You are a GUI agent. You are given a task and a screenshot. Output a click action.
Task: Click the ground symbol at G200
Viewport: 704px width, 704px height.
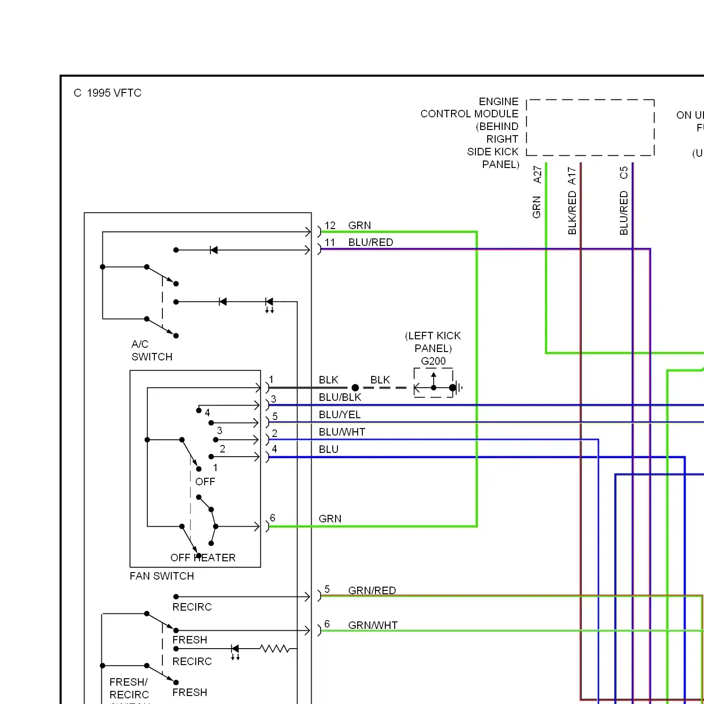click(x=457, y=388)
